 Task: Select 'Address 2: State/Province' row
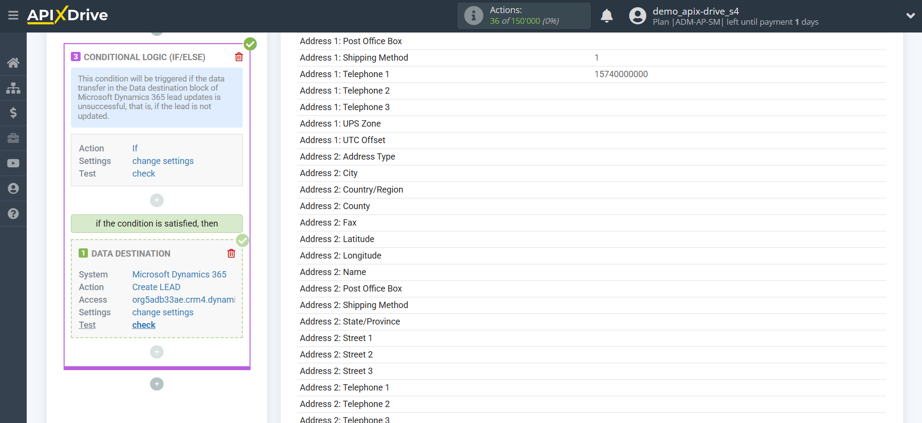pos(591,322)
